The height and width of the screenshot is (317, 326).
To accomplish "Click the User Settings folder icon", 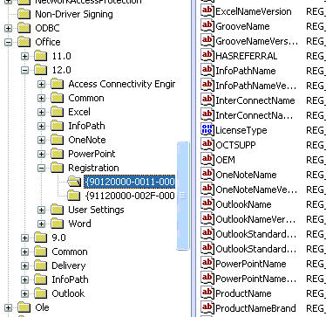I will (x=58, y=210).
